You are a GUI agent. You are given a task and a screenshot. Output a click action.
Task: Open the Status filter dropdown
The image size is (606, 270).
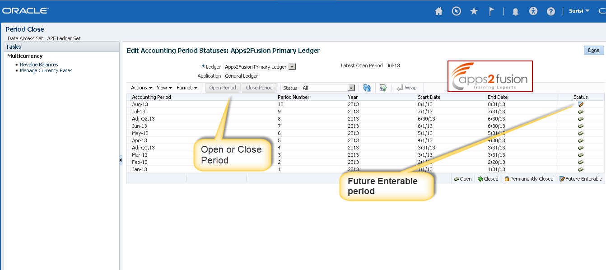point(351,88)
